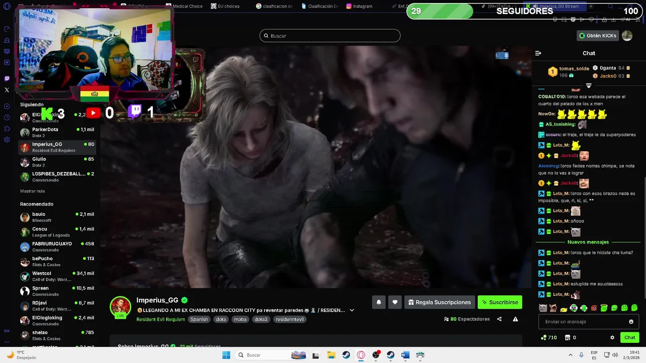Screen dimensions: 646x363
Task: Click the Windows taskbar Buscar search box
Action: tap(272, 355)
